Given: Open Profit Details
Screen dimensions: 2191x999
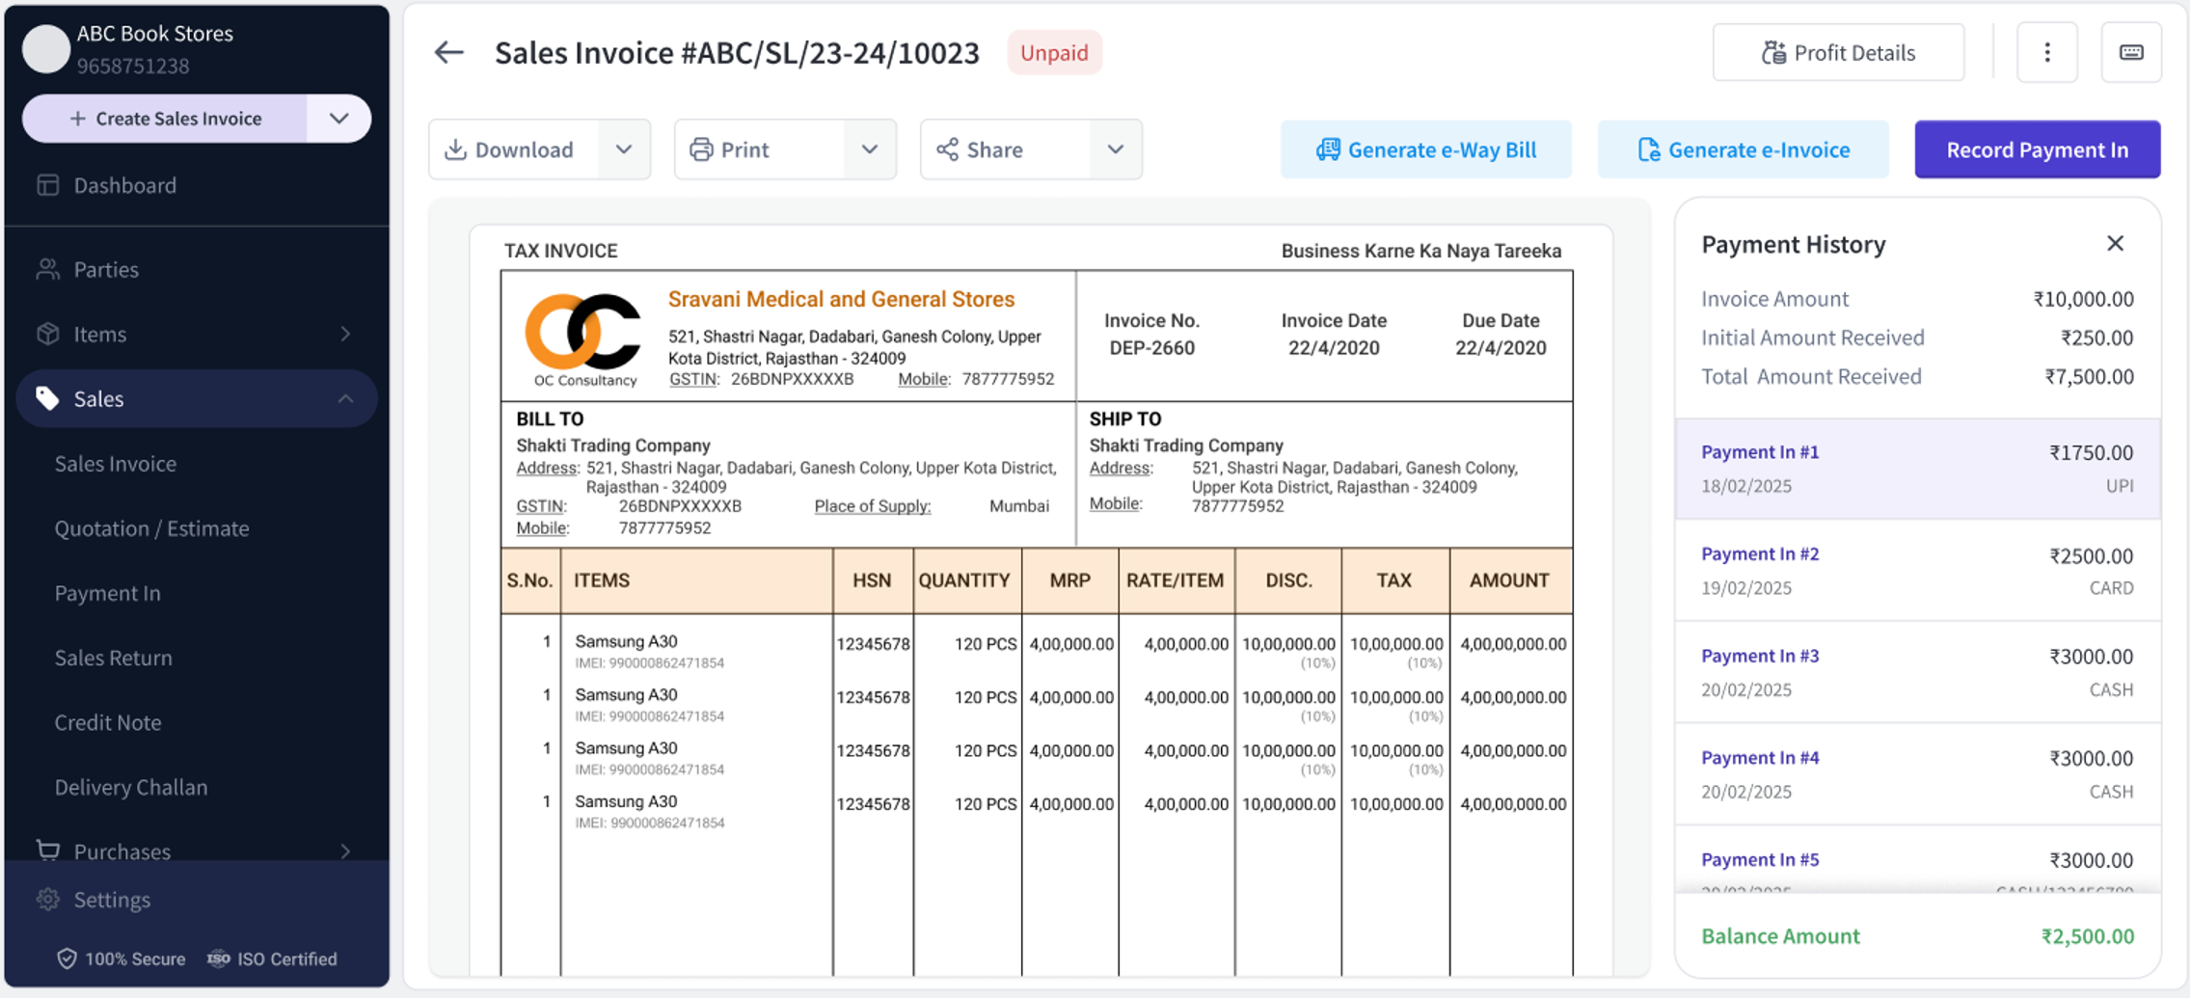Looking at the screenshot, I should point(1838,53).
